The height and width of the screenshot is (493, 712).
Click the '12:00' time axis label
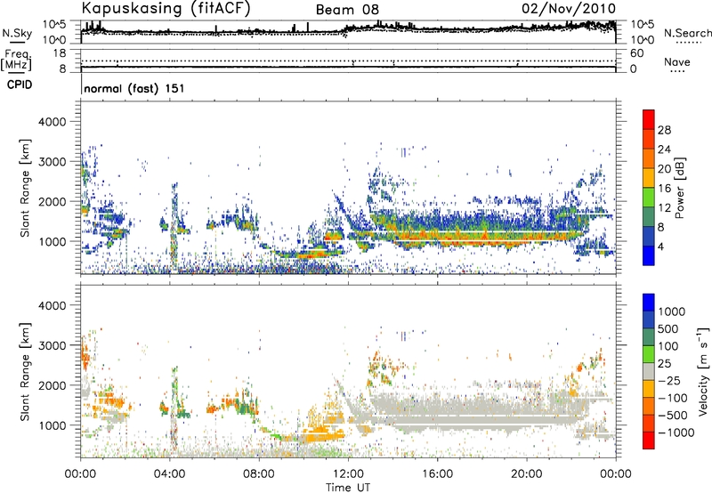click(348, 474)
